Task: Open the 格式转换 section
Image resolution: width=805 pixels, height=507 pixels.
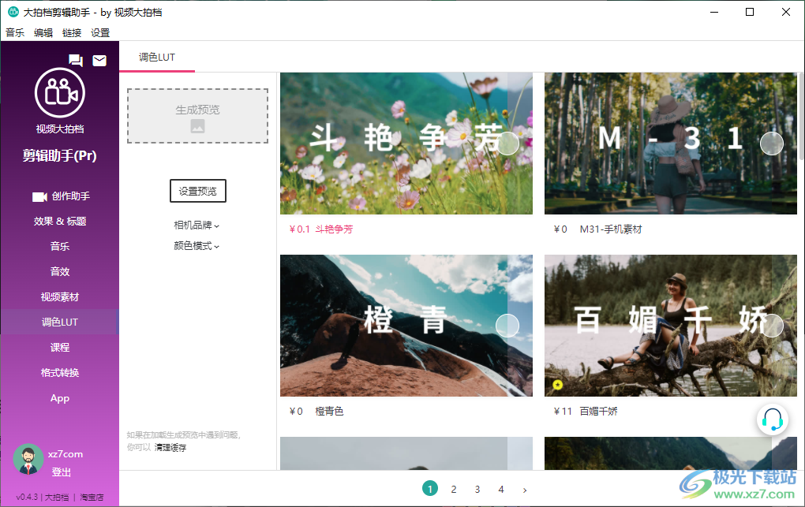Action: point(60,372)
